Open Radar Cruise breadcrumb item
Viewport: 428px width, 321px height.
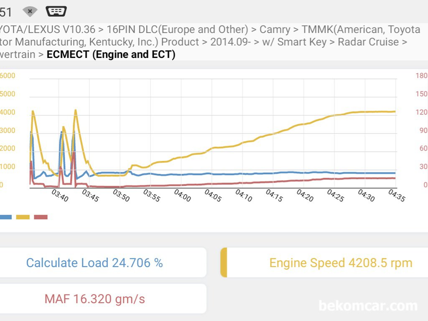(x=368, y=42)
